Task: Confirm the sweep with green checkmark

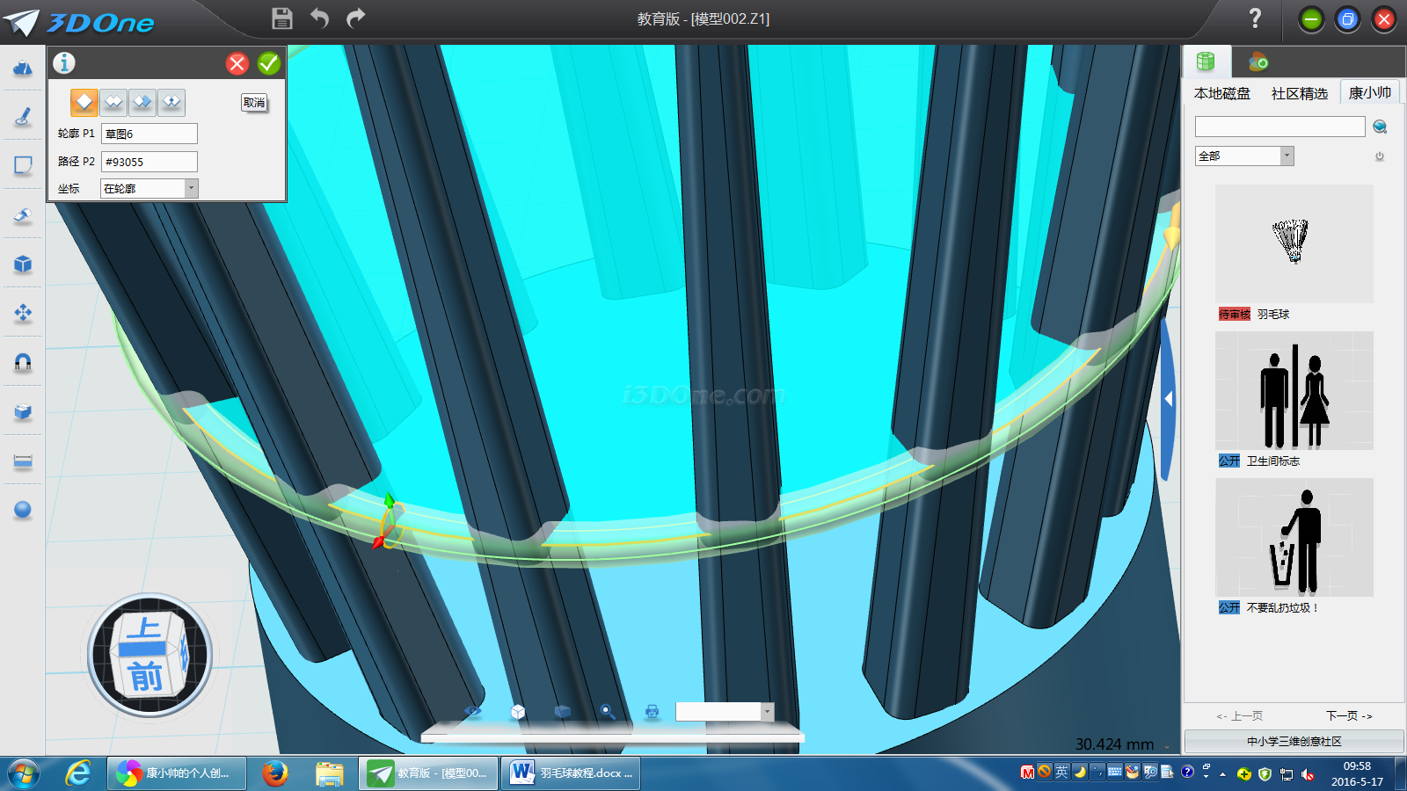Action: 269,63
